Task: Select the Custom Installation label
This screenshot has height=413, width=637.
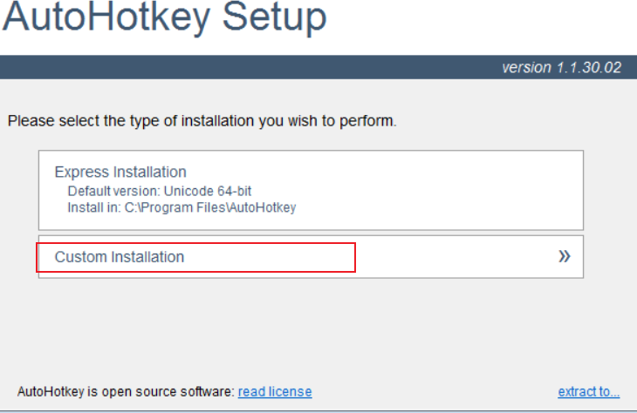Action: [120, 257]
